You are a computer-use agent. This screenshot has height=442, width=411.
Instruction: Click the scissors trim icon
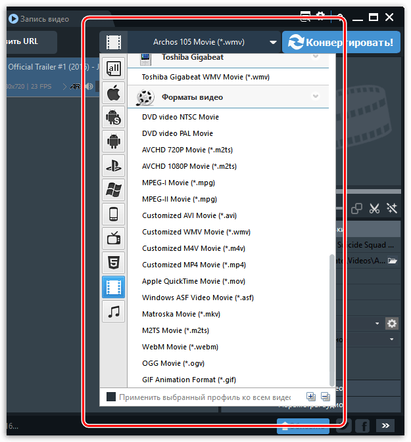[x=374, y=209]
